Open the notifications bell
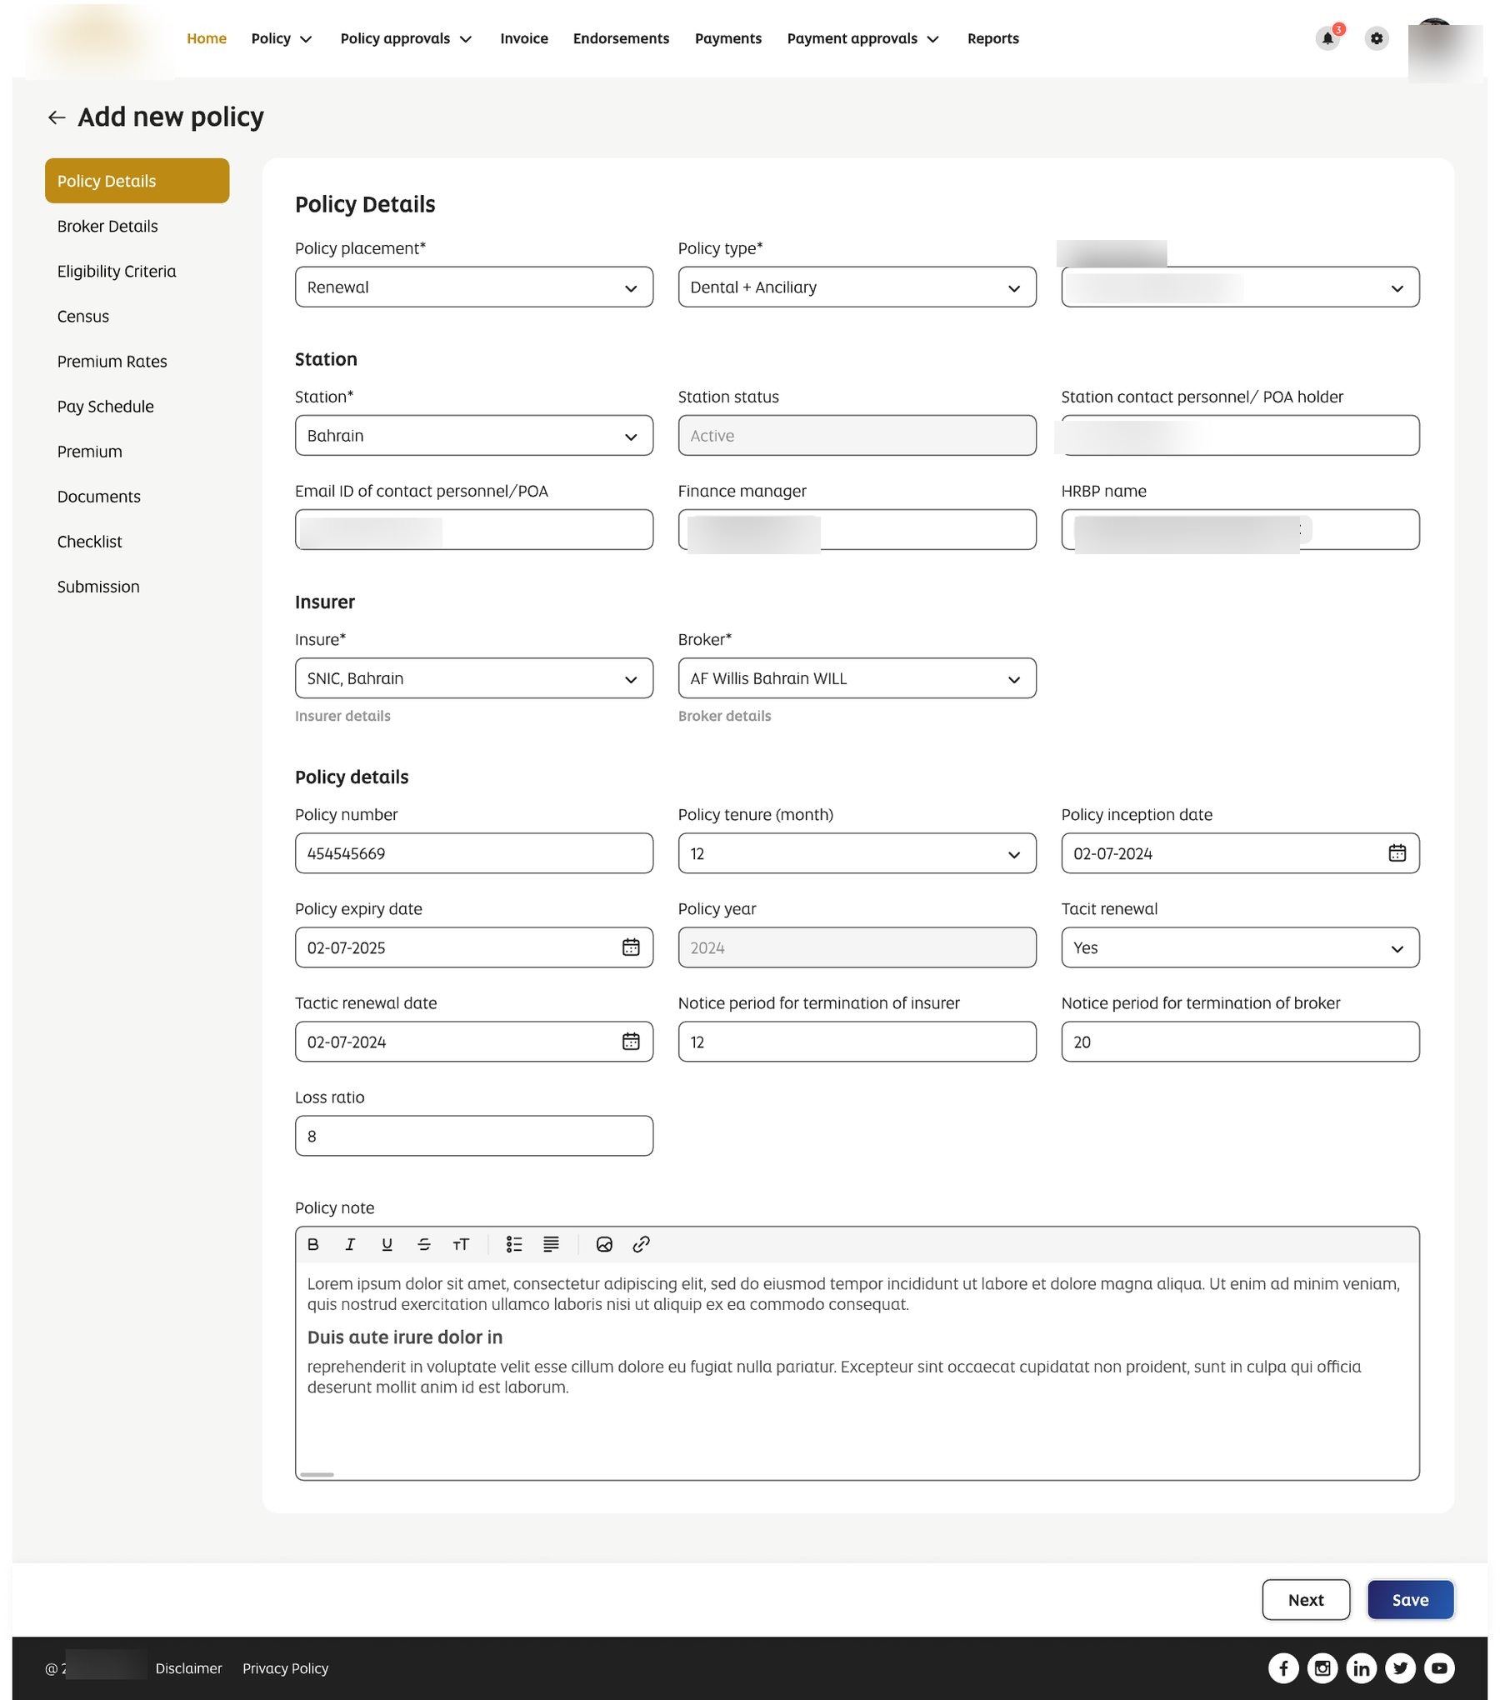 [x=1327, y=38]
